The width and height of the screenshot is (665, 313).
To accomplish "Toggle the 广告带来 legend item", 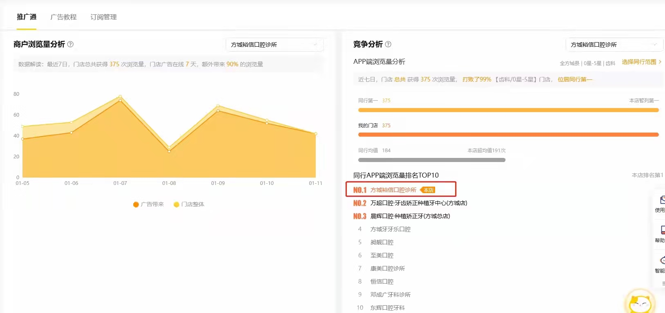I will pyautogui.click(x=148, y=204).
